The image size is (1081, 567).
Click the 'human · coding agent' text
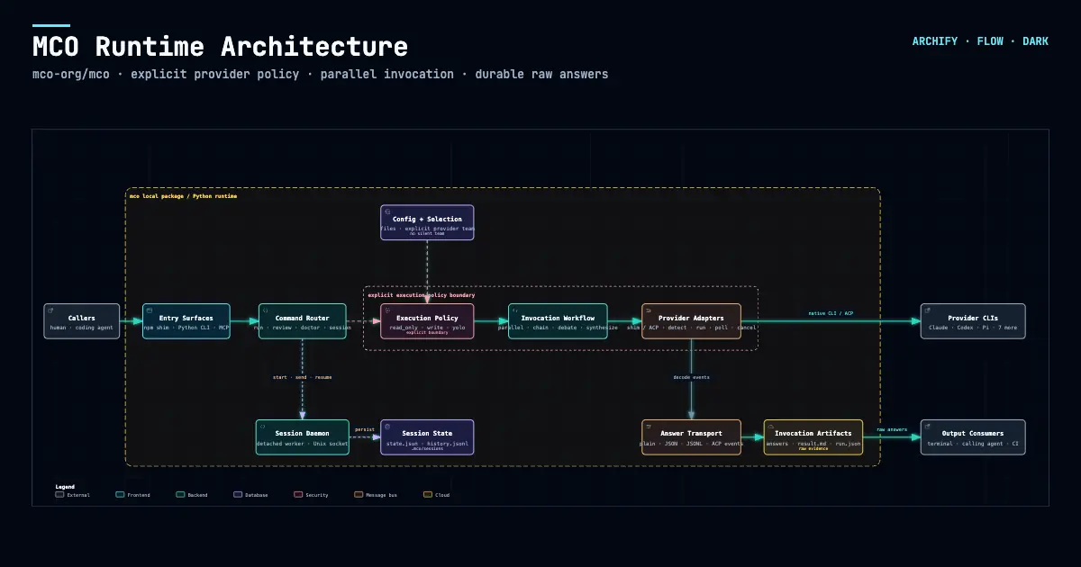coord(82,328)
